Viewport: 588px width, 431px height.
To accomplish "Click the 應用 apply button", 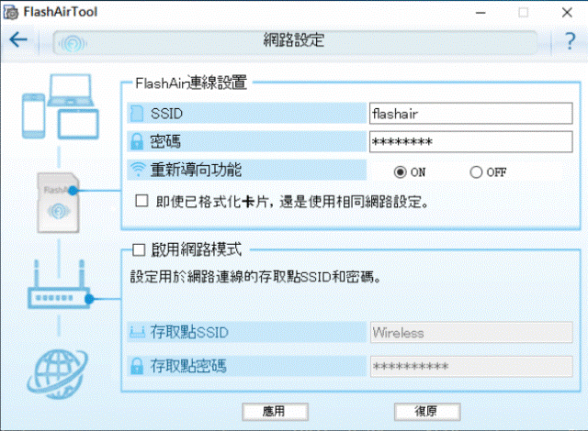I will 275,412.
